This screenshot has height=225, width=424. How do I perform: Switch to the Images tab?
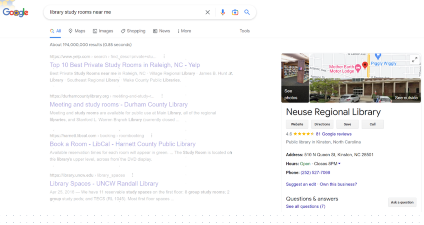(x=103, y=31)
